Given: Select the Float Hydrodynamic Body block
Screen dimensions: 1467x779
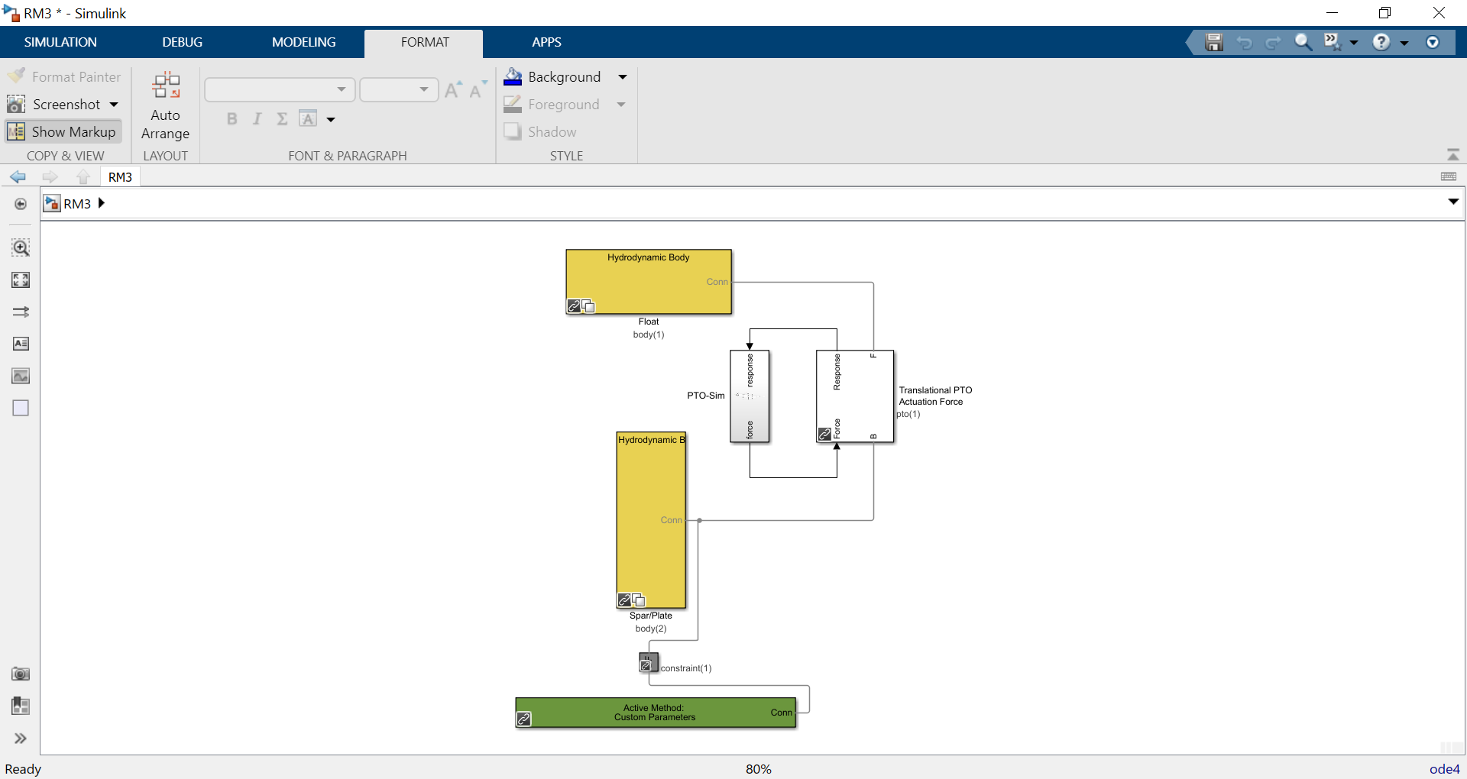Looking at the screenshot, I should [649, 282].
